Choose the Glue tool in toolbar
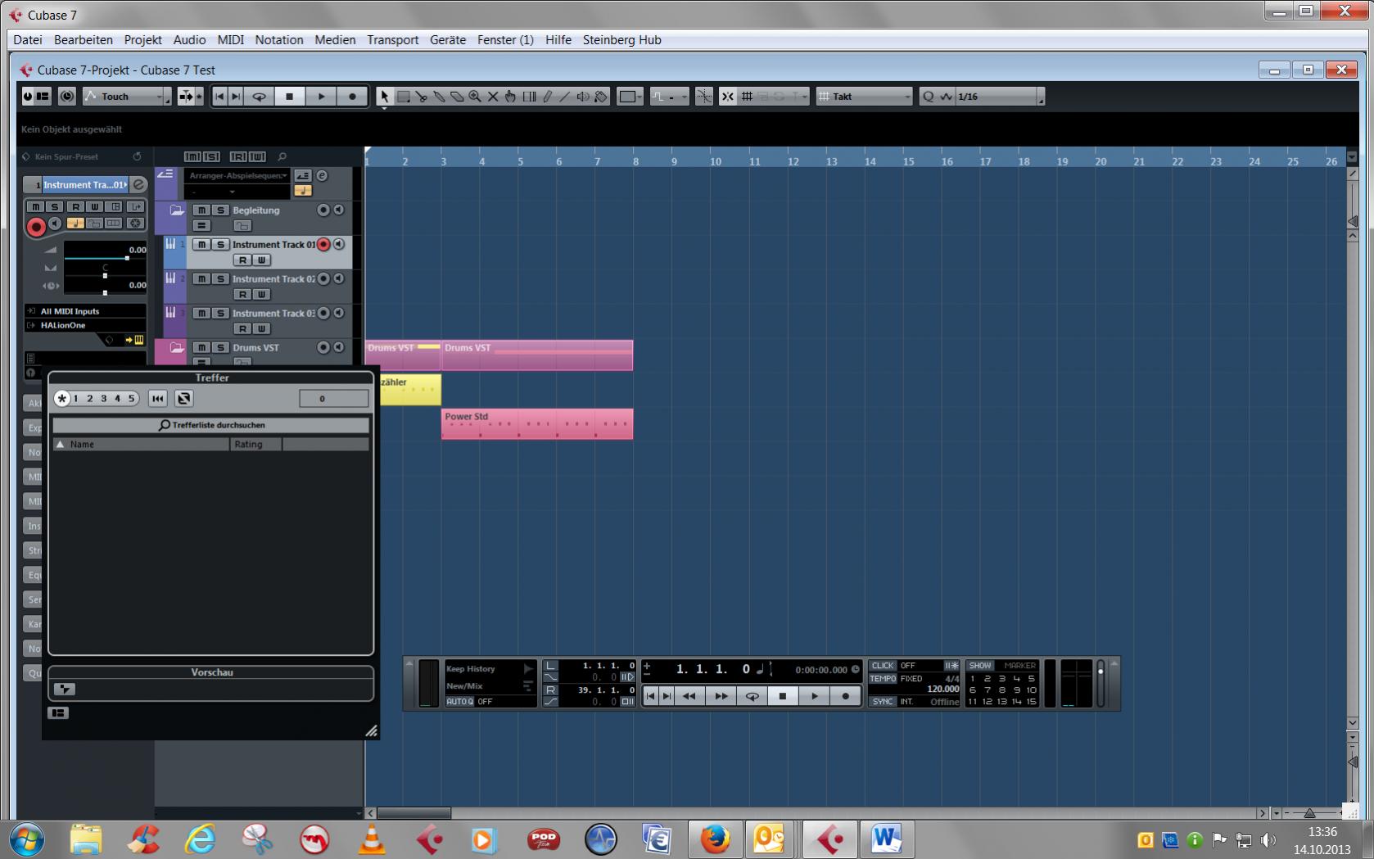The image size is (1374, 859). 439,97
